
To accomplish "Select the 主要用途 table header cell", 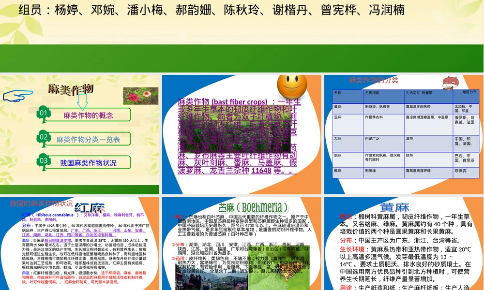I will pyautogui.click(x=384, y=96).
